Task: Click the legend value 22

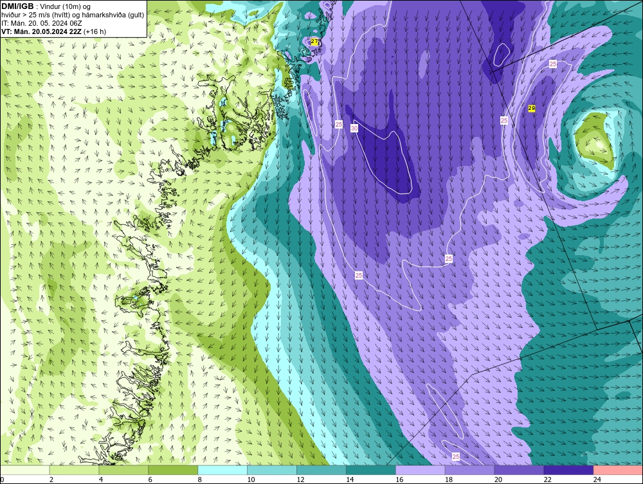Action: tap(548, 480)
